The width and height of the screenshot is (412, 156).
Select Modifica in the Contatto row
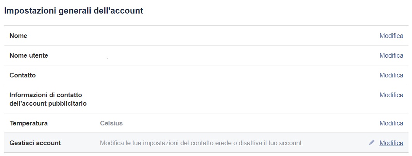(391, 75)
